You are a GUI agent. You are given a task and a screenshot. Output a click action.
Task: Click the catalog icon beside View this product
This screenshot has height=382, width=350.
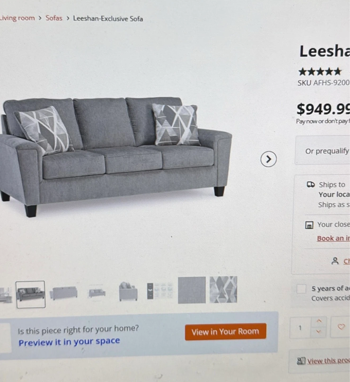tap(301, 361)
